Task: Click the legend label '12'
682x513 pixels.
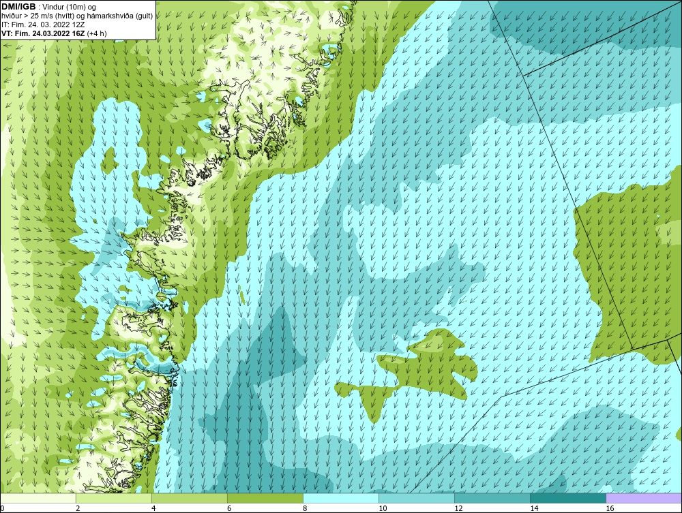Action: [x=458, y=508]
